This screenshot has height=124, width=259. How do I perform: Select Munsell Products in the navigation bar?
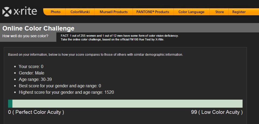click(114, 12)
